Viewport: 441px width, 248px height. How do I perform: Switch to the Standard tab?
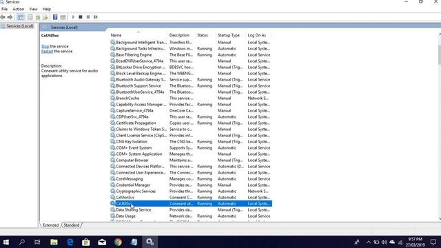click(72, 225)
